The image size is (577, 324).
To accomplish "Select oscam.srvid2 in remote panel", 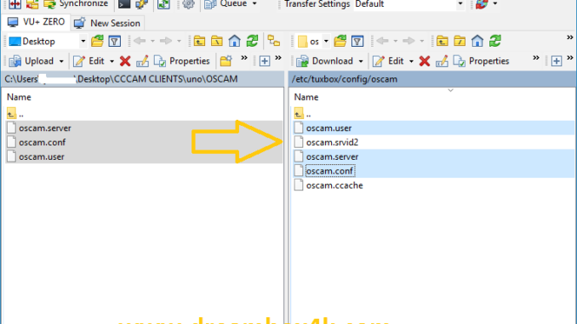I will click(332, 142).
